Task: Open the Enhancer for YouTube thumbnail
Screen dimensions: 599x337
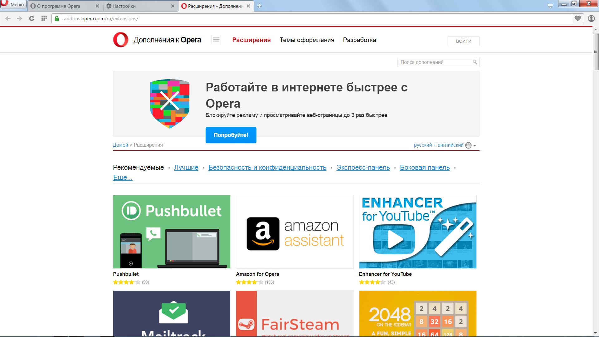Action: [418, 232]
